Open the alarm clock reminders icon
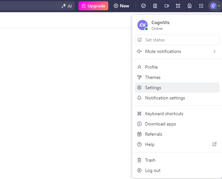The width and height of the screenshot is (222, 179). [x=178, y=6]
